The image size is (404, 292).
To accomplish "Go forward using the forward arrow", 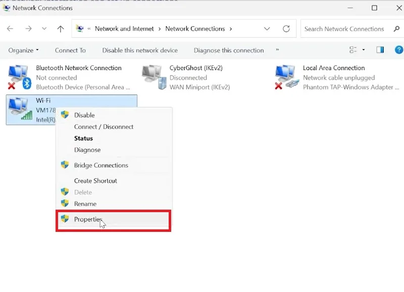I will point(28,29).
